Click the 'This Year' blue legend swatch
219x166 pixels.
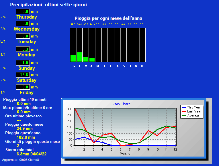[x=184, y=107]
